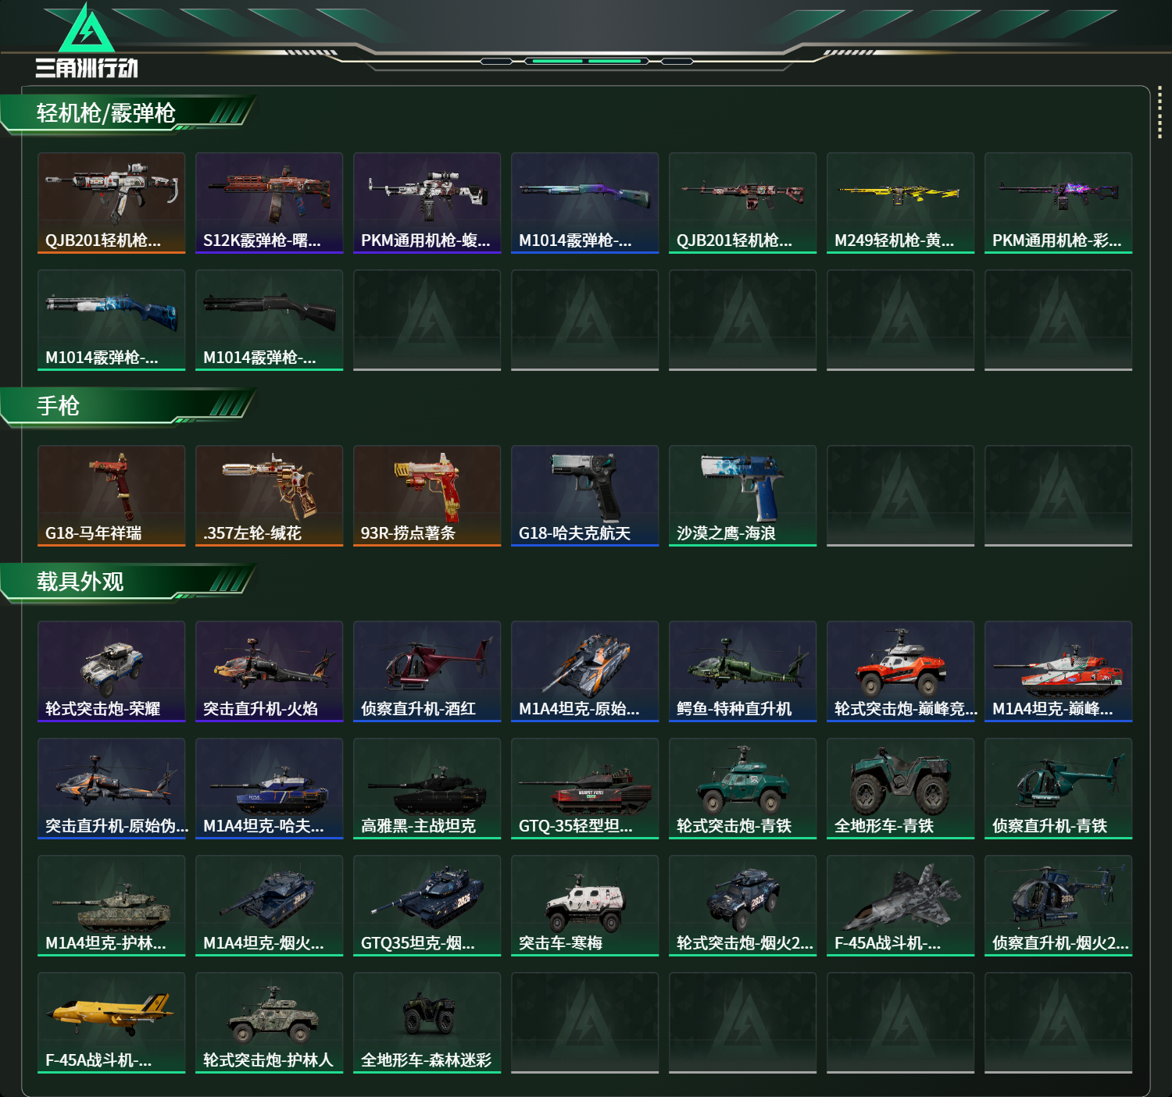Choose the 侦察直升机-酒红 helicopter skin
The height and width of the screenshot is (1097, 1172).
click(x=427, y=671)
